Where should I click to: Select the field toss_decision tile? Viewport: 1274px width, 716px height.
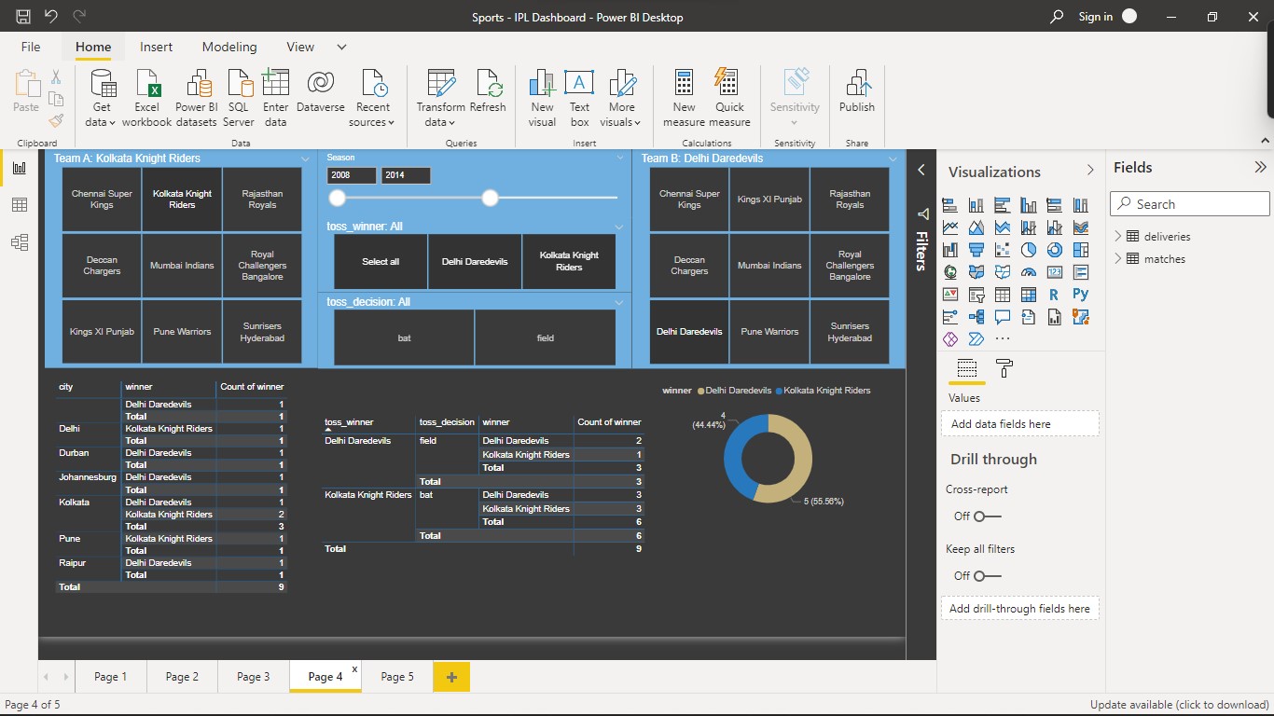[546, 337]
